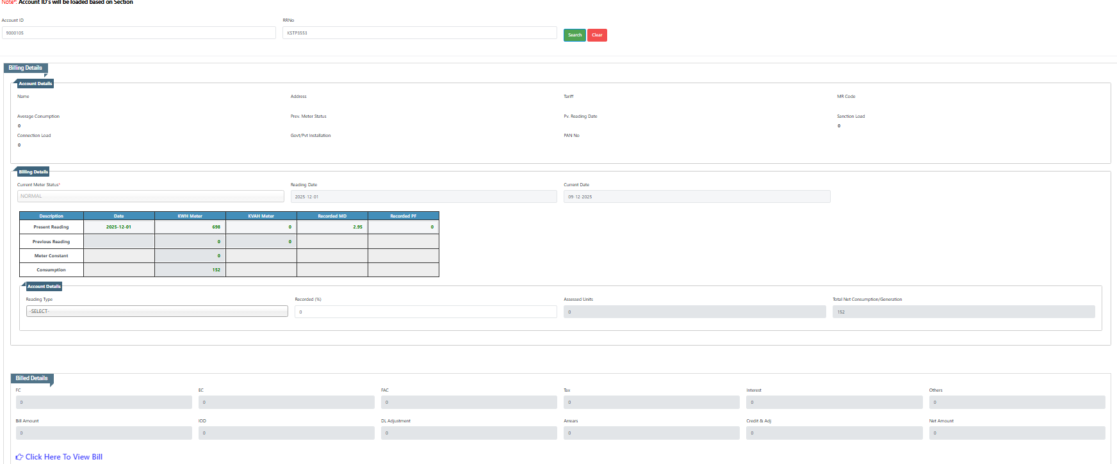Click the hand pointer icon beside View Bill
The image size is (1117, 464).
(x=19, y=457)
